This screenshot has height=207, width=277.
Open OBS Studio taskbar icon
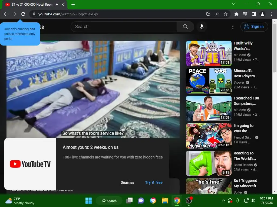[189, 201]
